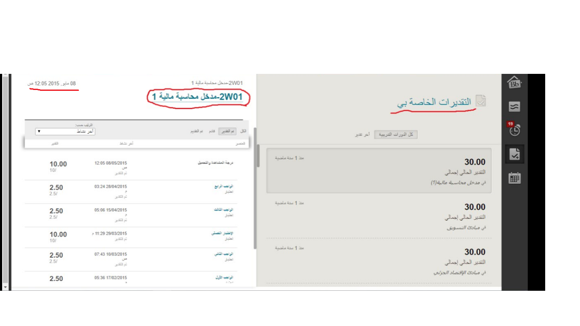The height and width of the screenshot is (326, 580).
Task: Click the التقدير column header
Action: (x=55, y=144)
